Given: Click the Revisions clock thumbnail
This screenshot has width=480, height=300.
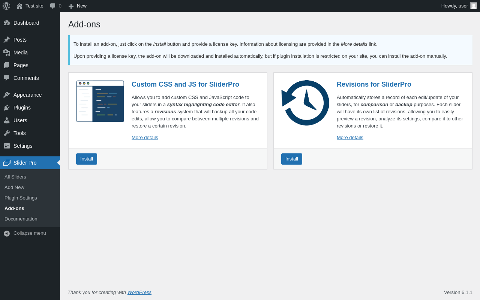Looking at the screenshot, I should tap(305, 103).
